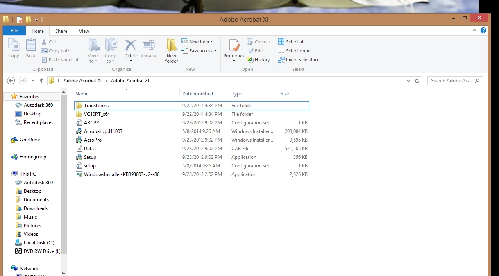Open the Properties checkmark icon

point(234,45)
